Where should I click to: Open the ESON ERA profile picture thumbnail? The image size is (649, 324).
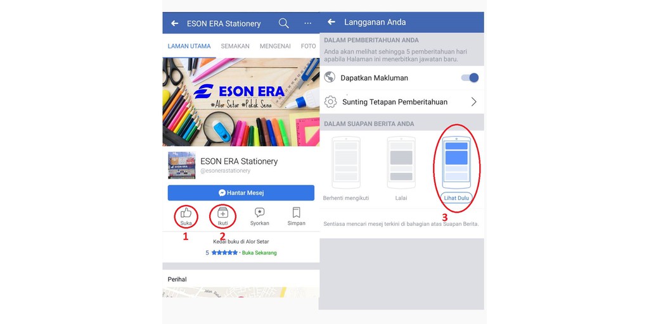coord(182,165)
